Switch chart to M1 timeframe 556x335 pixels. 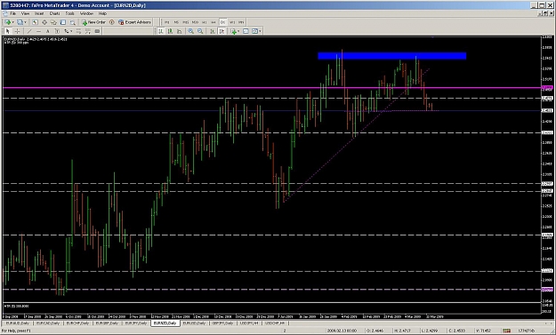click(x=166, y=22)
